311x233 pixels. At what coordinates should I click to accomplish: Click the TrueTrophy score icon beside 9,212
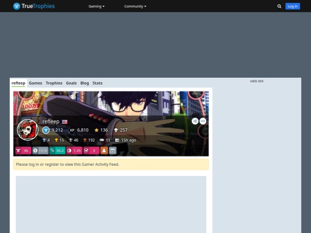coord(46,130)
